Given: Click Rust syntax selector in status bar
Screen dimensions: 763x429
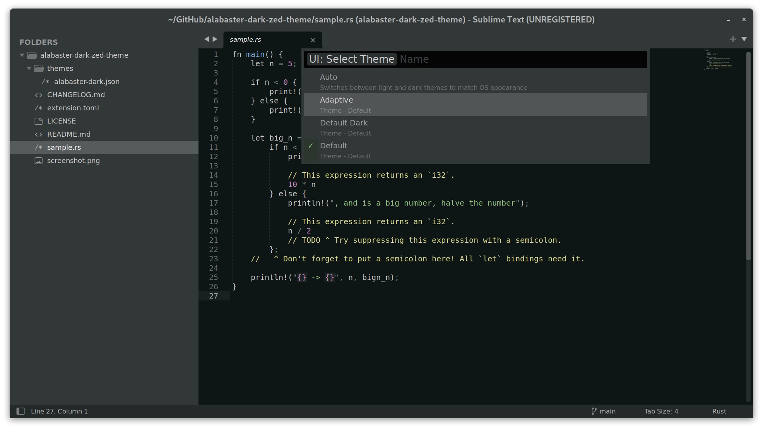Looking at the screenshot, I should (x=719, y=411).
